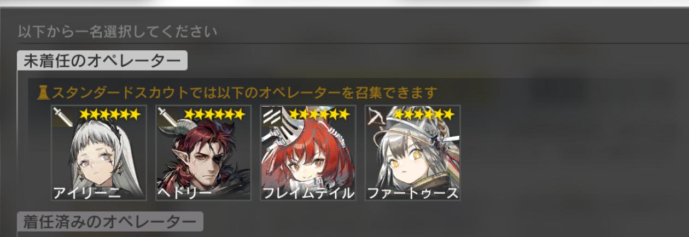Click the ファートゥース name label
This screenshot has height=237, width=689.
(412, 193)
